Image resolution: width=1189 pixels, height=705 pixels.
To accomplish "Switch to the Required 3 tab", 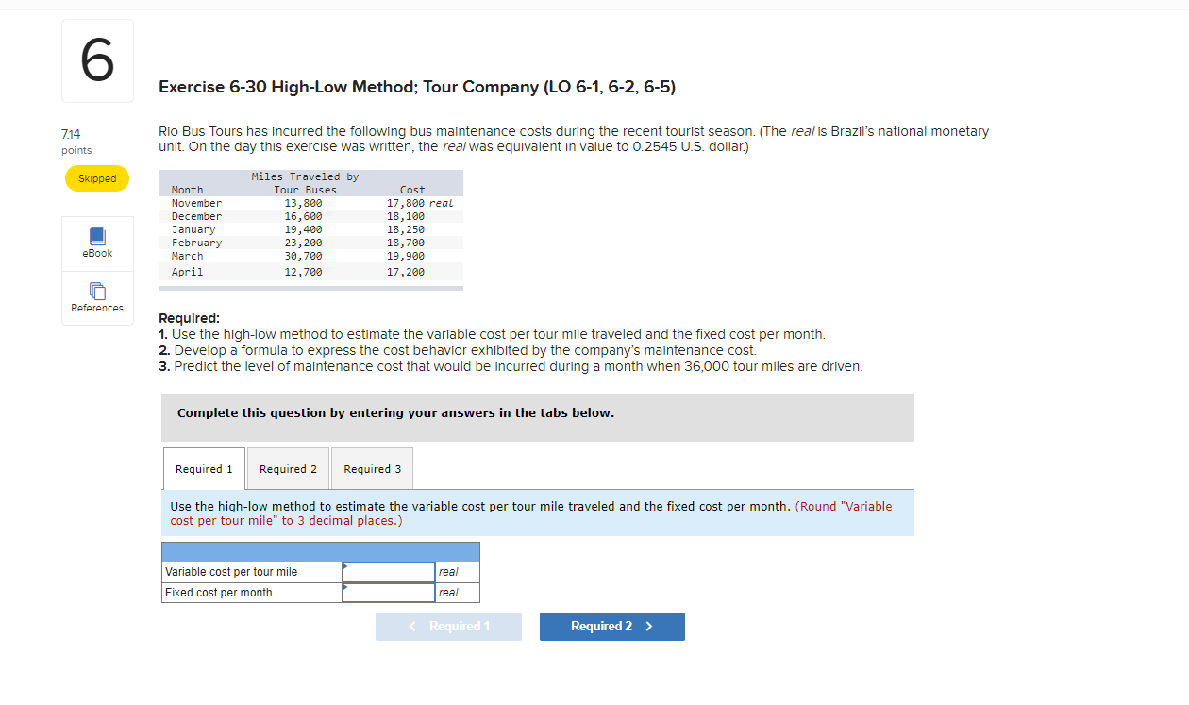I will [x=372, y=469].
